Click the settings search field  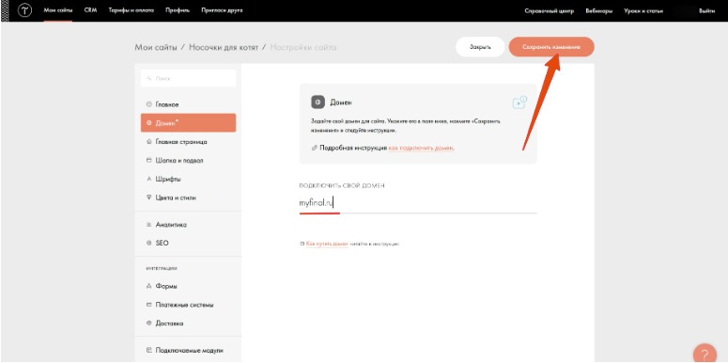[x=189, y=79]
